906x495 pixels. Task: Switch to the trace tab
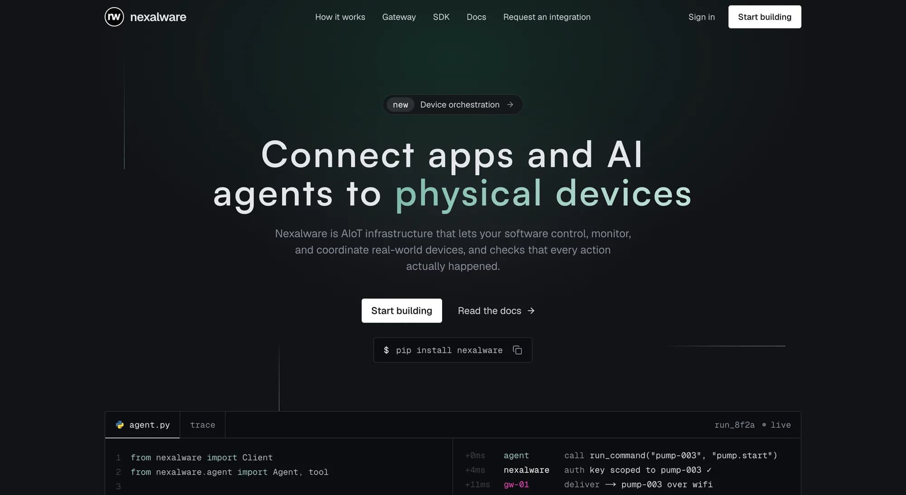click(202, 425)
